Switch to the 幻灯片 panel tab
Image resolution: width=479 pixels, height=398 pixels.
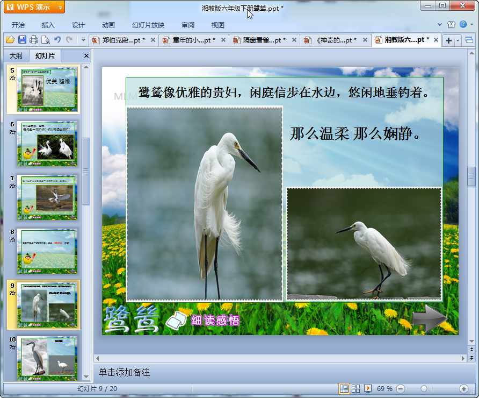45,56
